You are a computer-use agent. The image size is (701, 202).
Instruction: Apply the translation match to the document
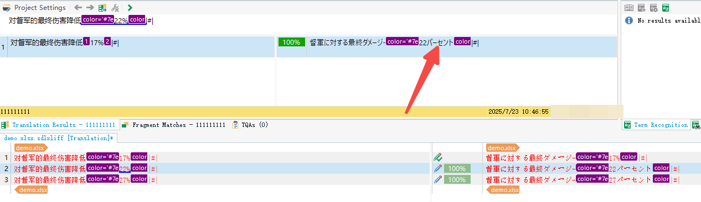[102, 8]
